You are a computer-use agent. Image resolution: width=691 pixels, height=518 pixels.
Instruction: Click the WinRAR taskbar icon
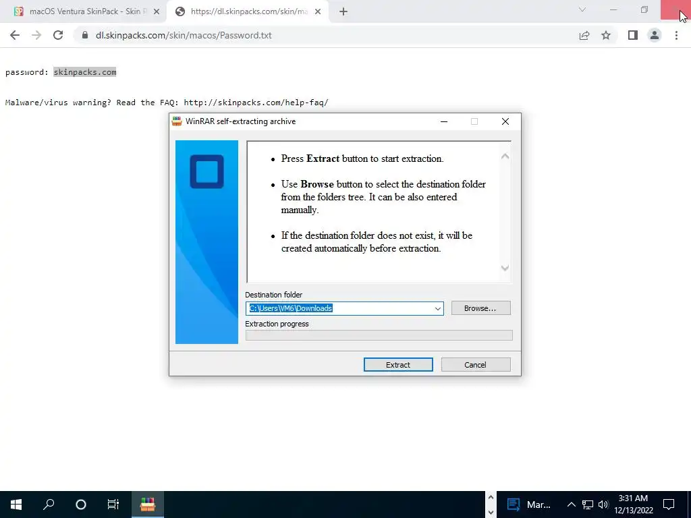(x=148, y=505)
